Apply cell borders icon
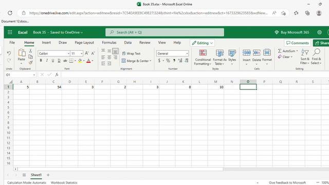 tap(71, 61)
